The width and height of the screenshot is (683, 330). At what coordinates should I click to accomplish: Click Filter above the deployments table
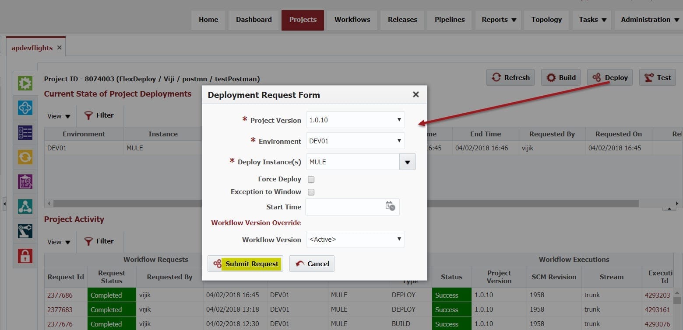(x=99, y=115)
